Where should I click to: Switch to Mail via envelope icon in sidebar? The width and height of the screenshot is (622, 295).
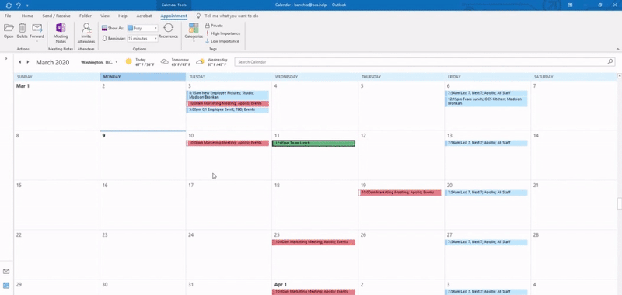pos(6,272)
